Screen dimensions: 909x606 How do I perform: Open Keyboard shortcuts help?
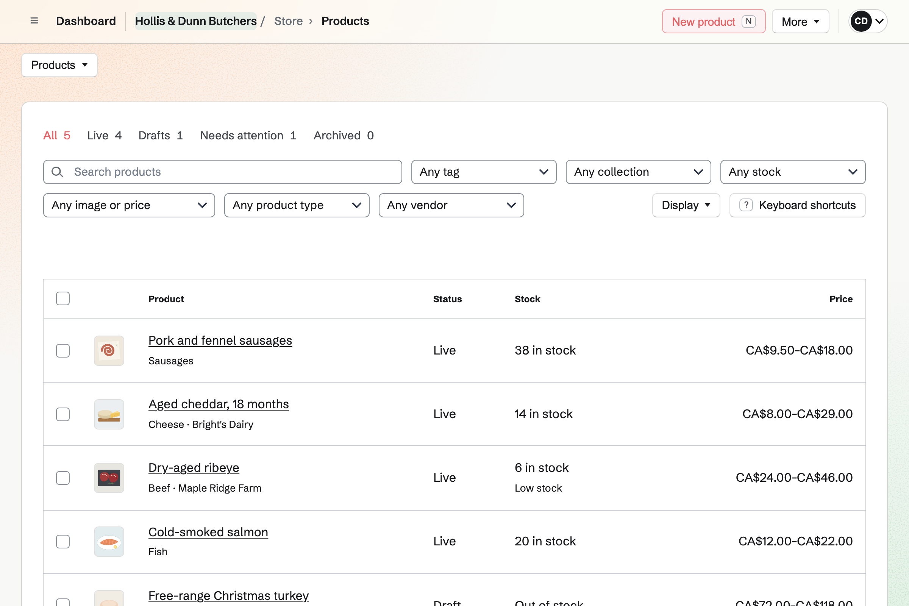[798, 205]
